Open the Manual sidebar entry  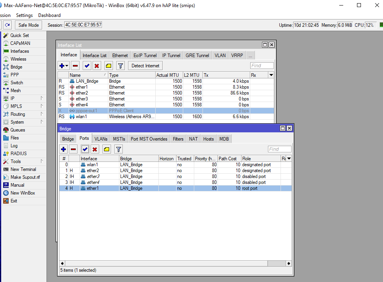17,185
